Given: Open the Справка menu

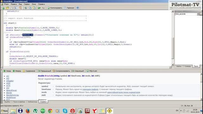Looking at the screenshot, I should [x=41, y=4].
